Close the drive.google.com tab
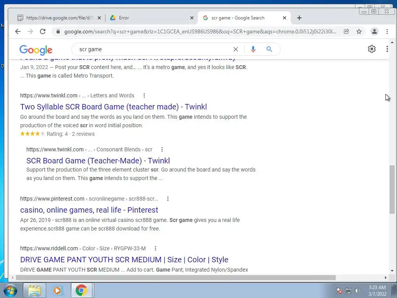The image size is (397, 298). point(99,18)
